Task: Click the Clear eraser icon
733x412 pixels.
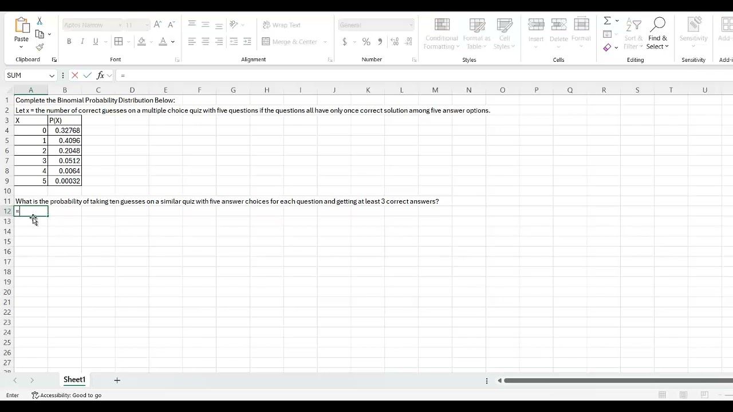Action: click(608, 47)
